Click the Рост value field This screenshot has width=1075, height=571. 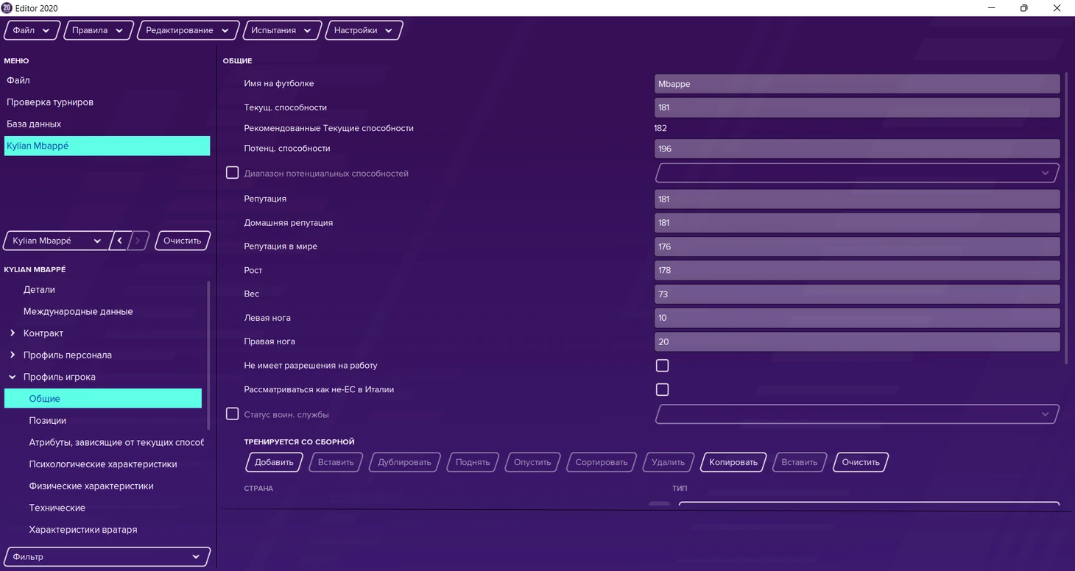click(857, 270)
